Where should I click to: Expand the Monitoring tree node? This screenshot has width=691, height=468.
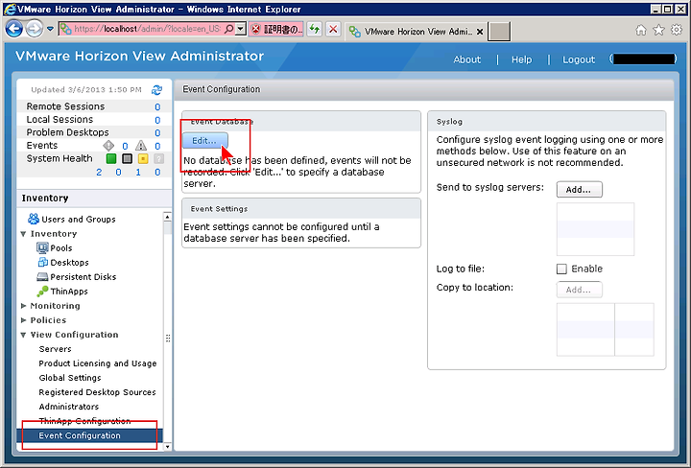[23, 306]
